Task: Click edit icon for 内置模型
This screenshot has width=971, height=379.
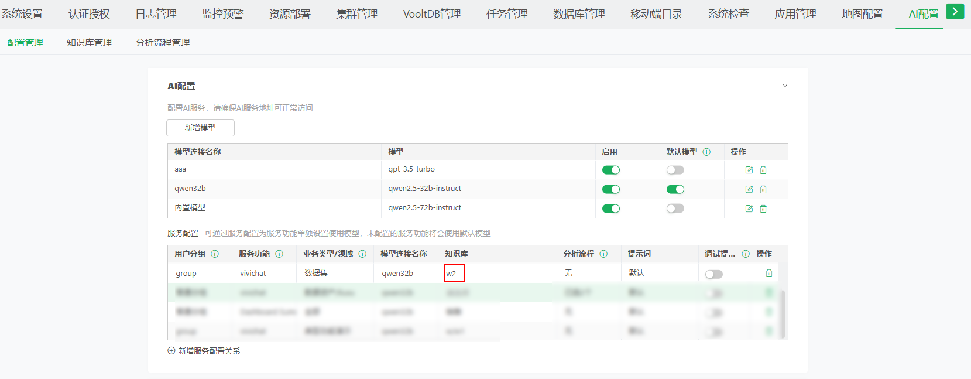Action: (x=749, y=209)
